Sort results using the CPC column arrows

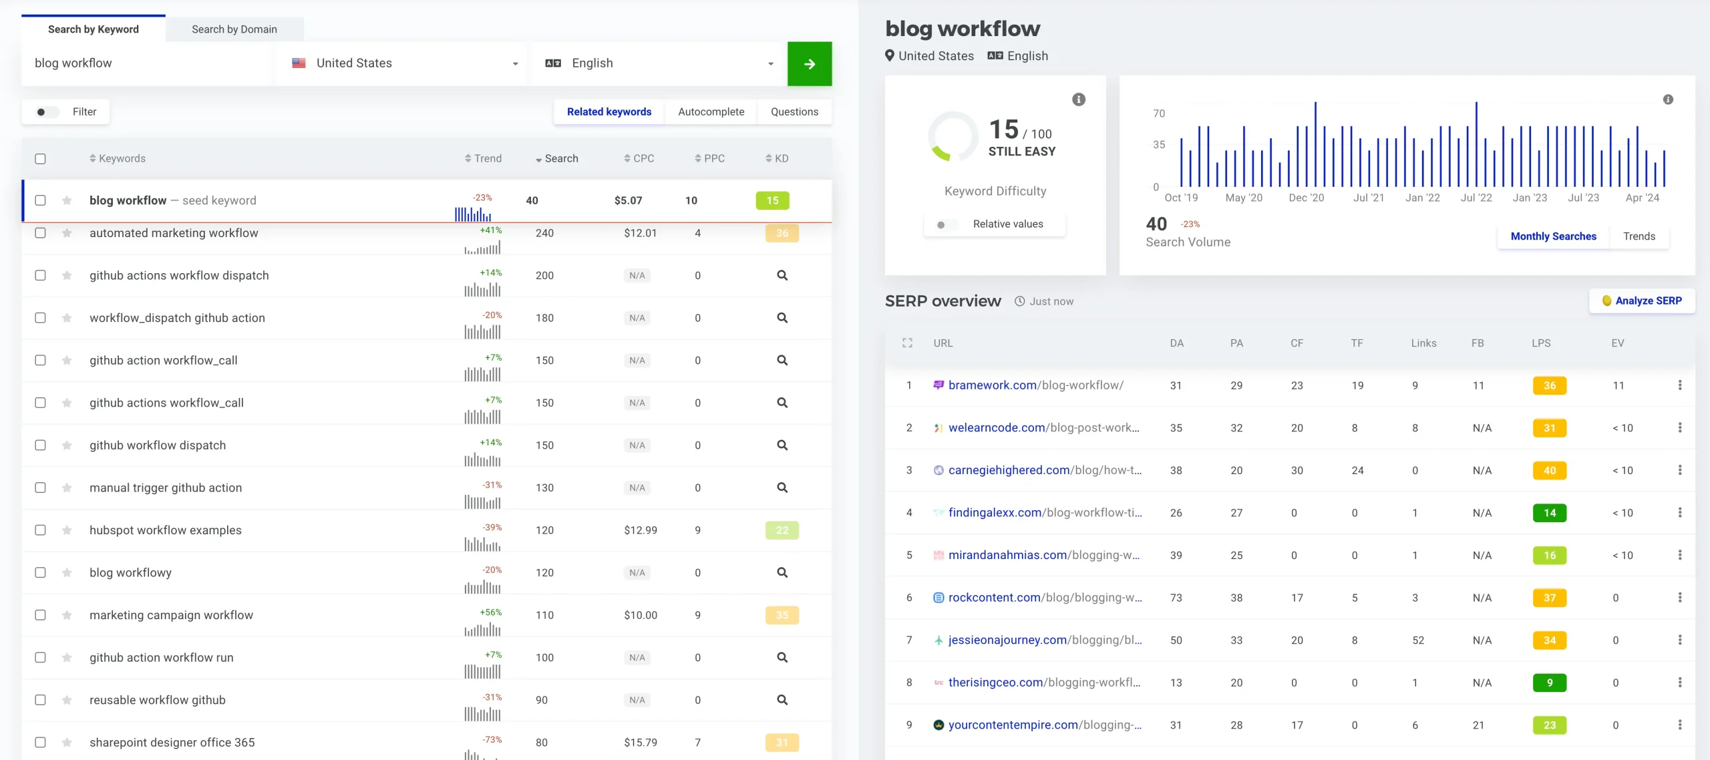pyautogui.click(x=629, y=158)
